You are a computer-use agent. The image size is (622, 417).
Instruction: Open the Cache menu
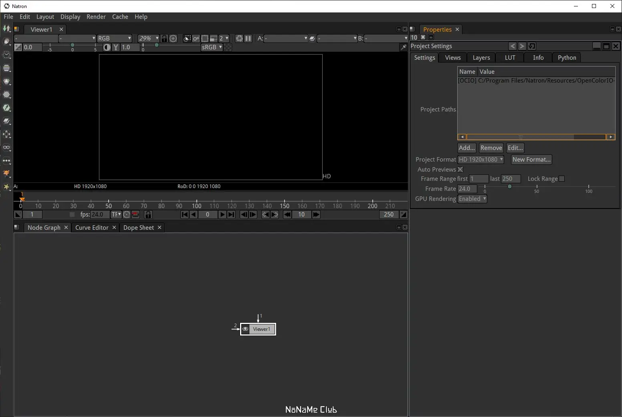[120, 17]
